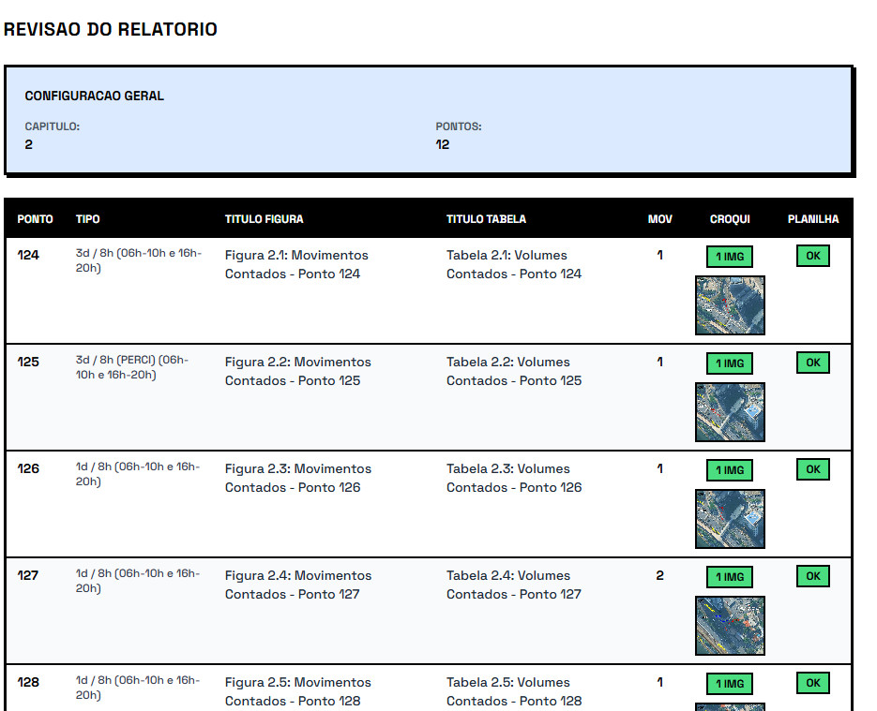Viewport: 877px width, 711px height.
Task: Select the MOV column header
Action: (x=660, y=219)
